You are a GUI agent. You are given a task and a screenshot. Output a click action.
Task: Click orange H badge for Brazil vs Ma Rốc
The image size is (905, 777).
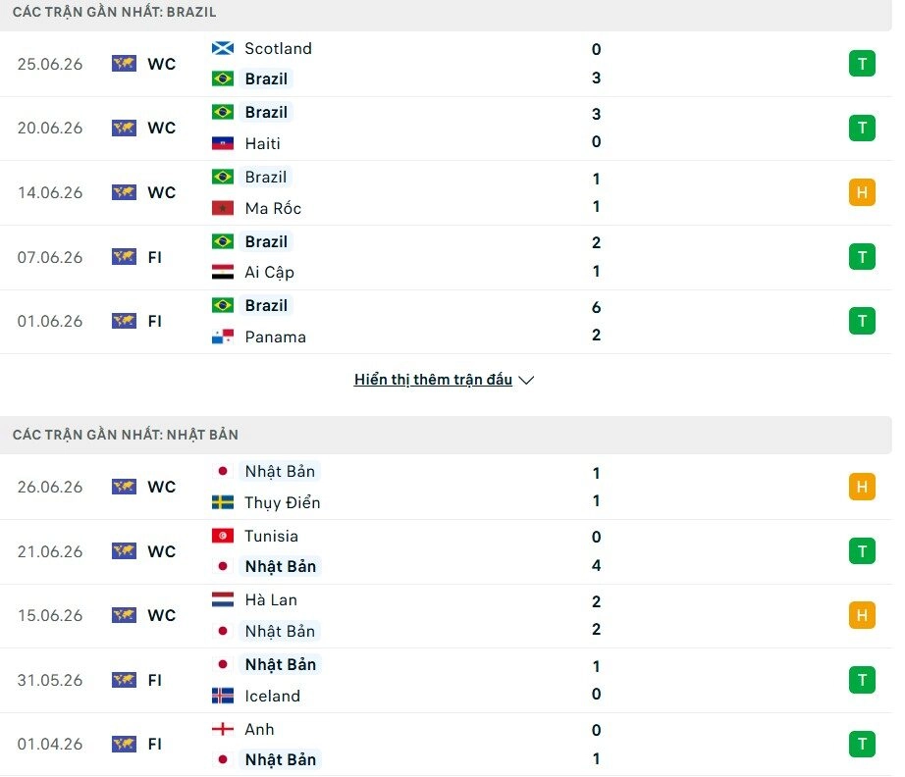pos(862,192)
